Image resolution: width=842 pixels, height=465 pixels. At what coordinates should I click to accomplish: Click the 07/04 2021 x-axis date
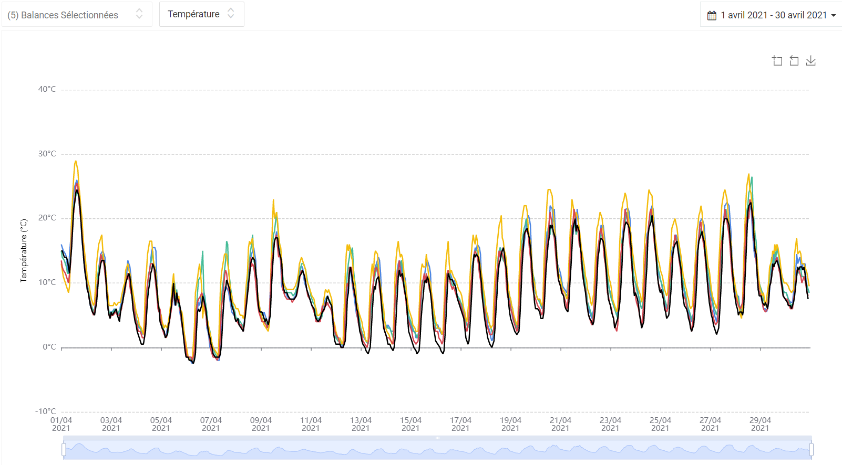(211, 424)
